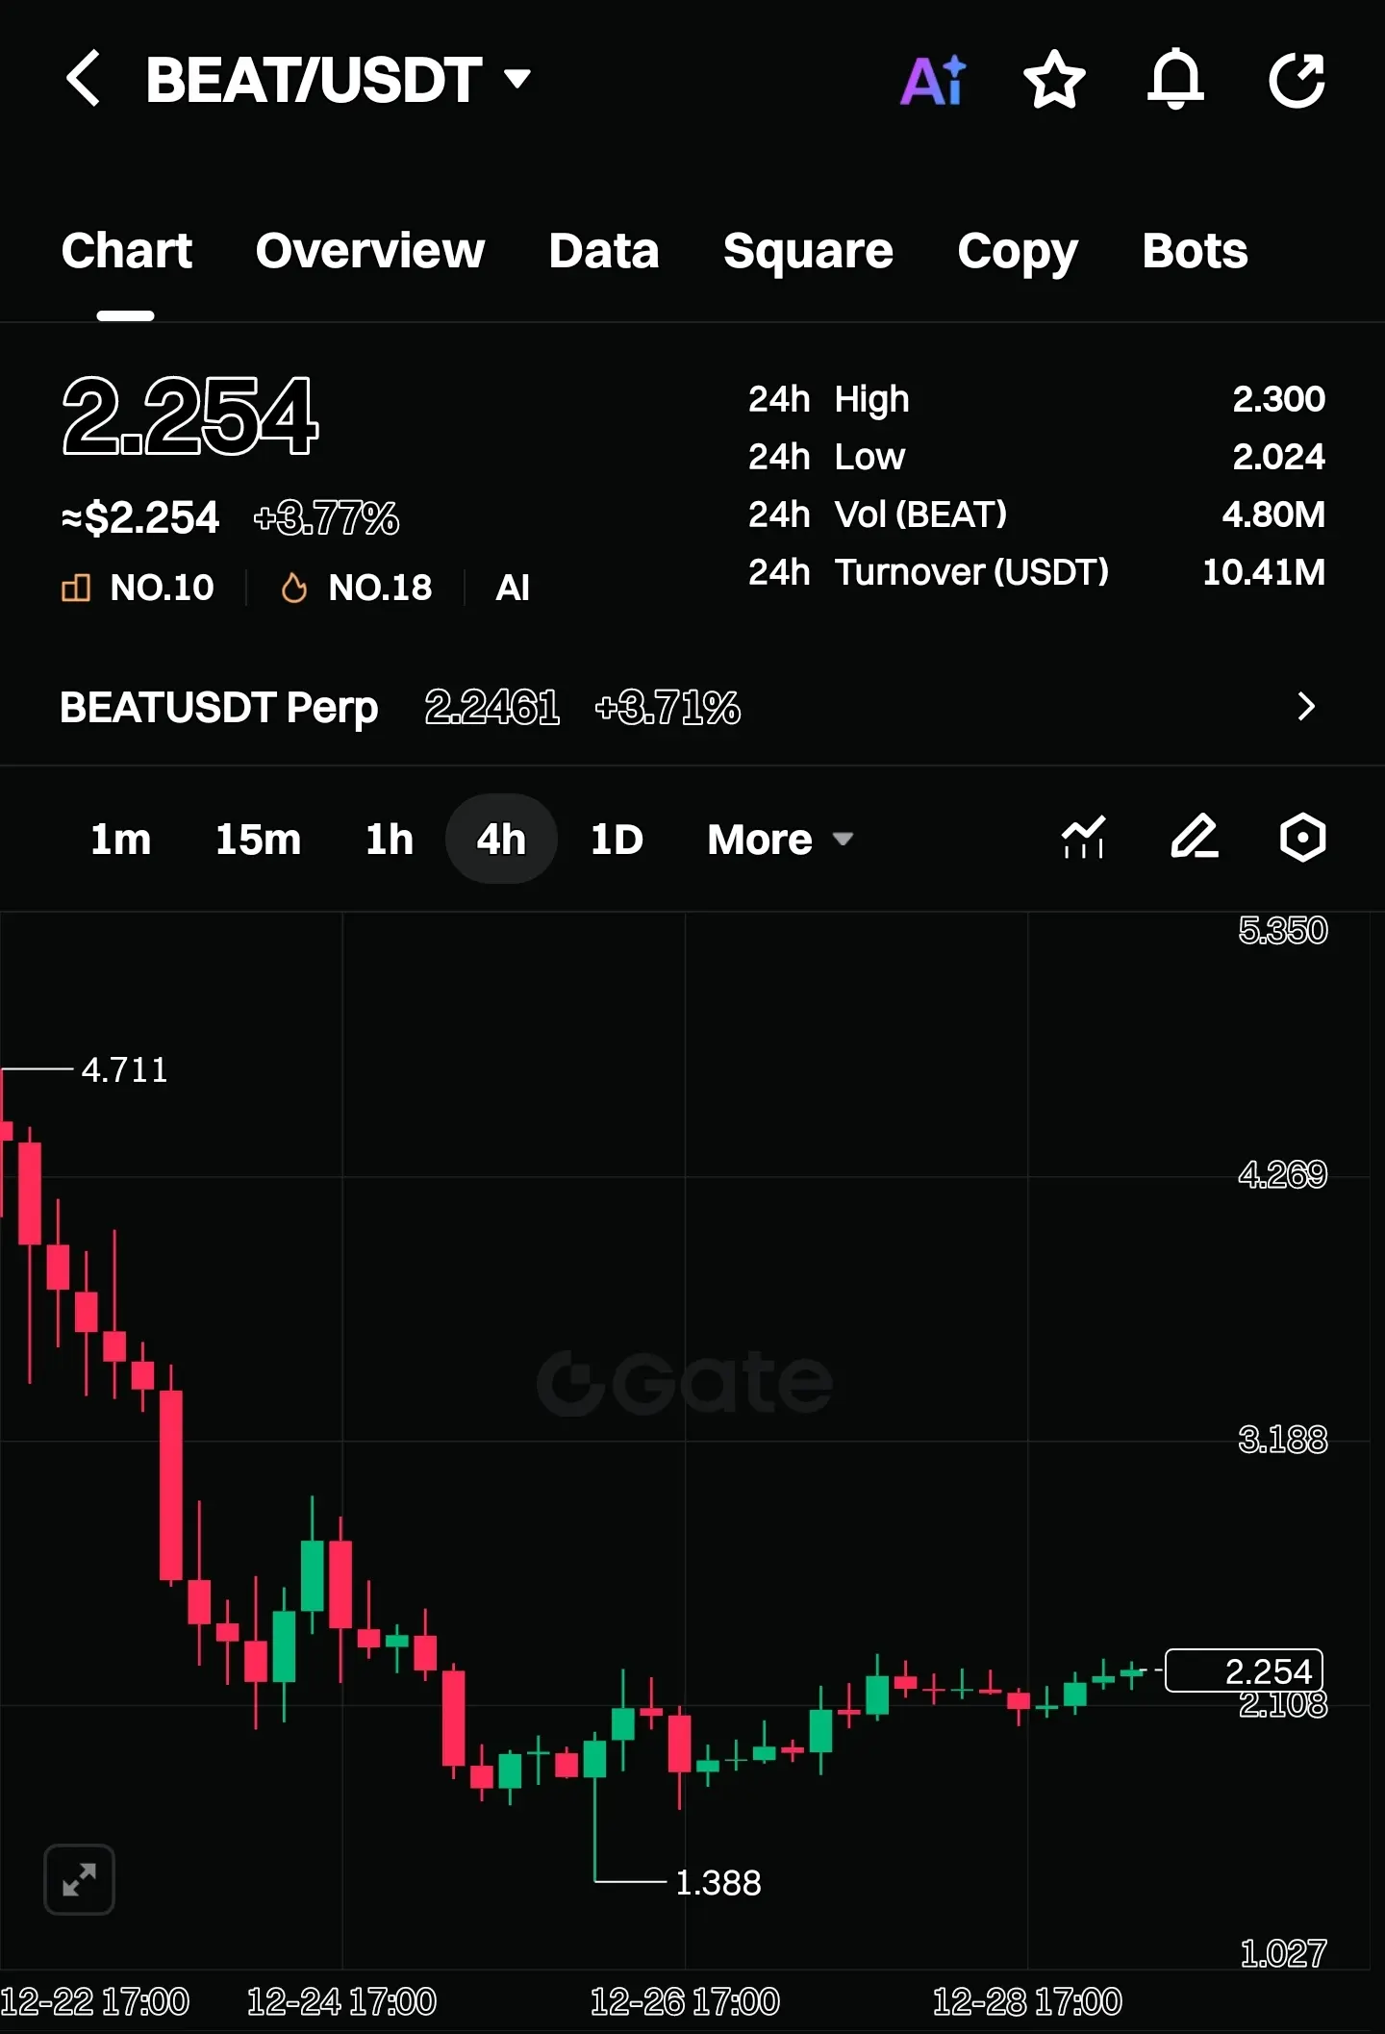Tap the AI category tag
Screen dimensions: 1385x2034
pos(513,588)
